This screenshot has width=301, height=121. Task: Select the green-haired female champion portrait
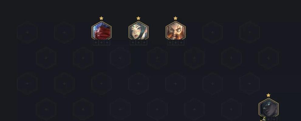139,31
